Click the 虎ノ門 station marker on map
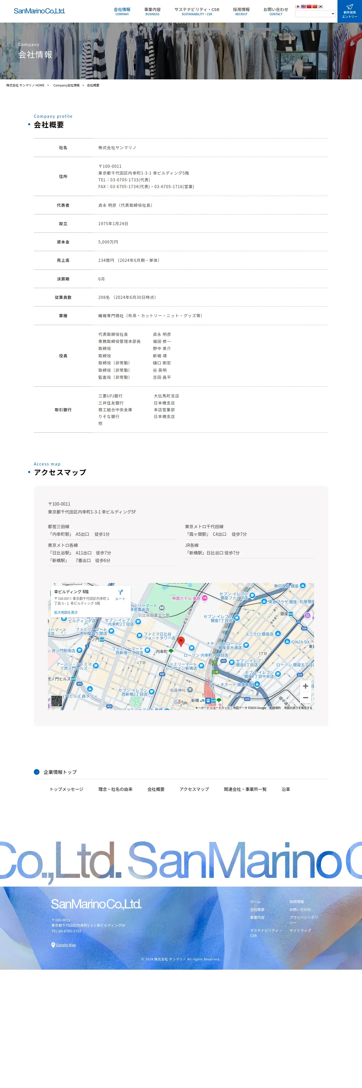This screenshot has height=1088, width=362. click(101, 640)
